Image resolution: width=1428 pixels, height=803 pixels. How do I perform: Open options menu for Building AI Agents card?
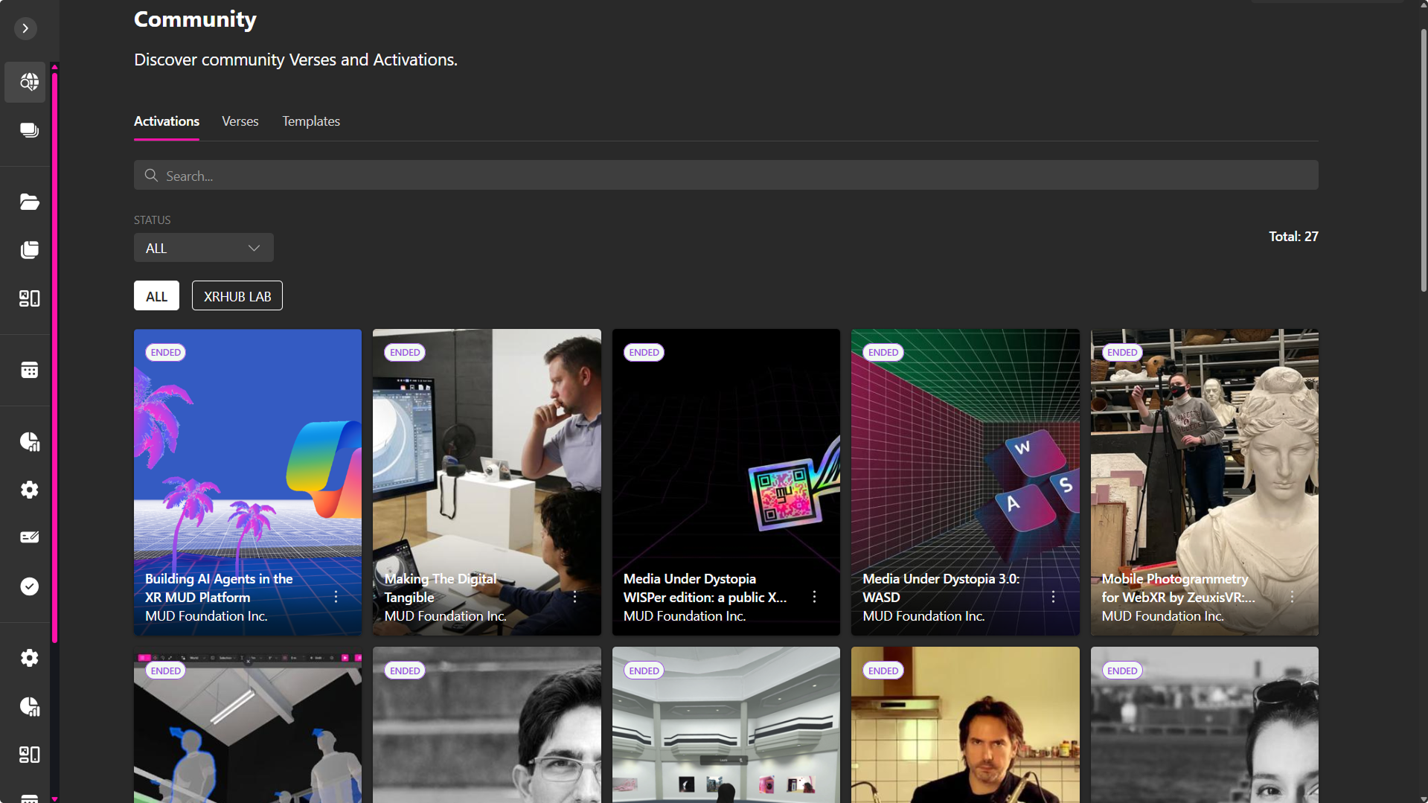pyautogui.click(x=336, y=597)
